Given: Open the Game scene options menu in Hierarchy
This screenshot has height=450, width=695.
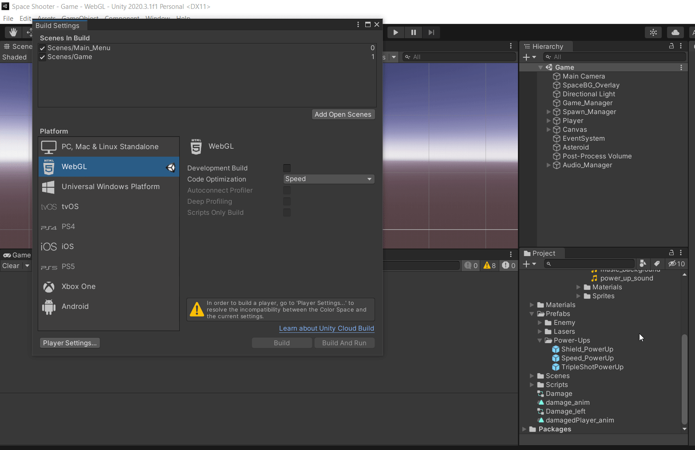Looking at the screenshot, I should tap(681, 67).
